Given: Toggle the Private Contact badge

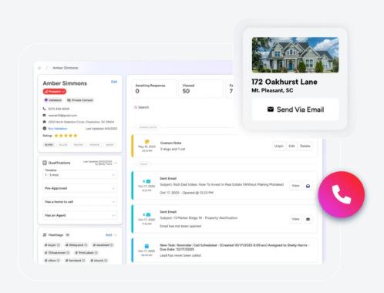Looking at the screenshot, I should [x=80, y=100].
